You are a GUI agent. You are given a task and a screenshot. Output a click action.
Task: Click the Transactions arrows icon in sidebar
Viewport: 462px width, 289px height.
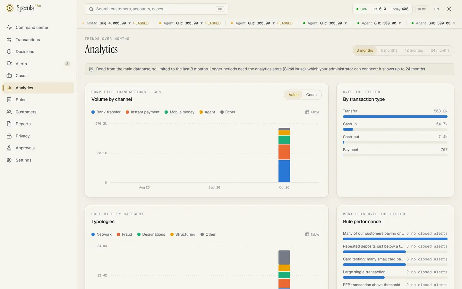click(x=9, y=39)
